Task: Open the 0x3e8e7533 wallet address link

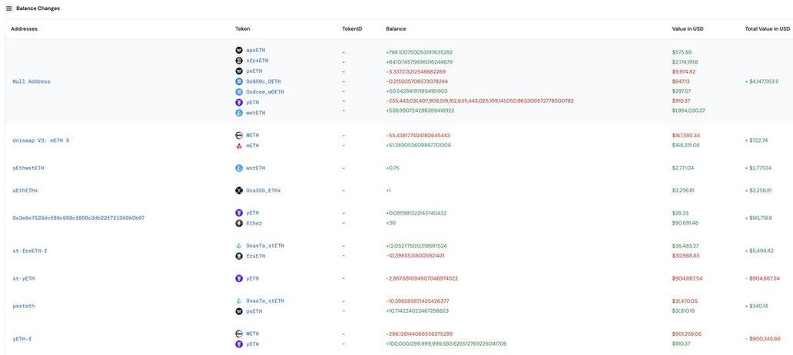Action: (78, 218)
